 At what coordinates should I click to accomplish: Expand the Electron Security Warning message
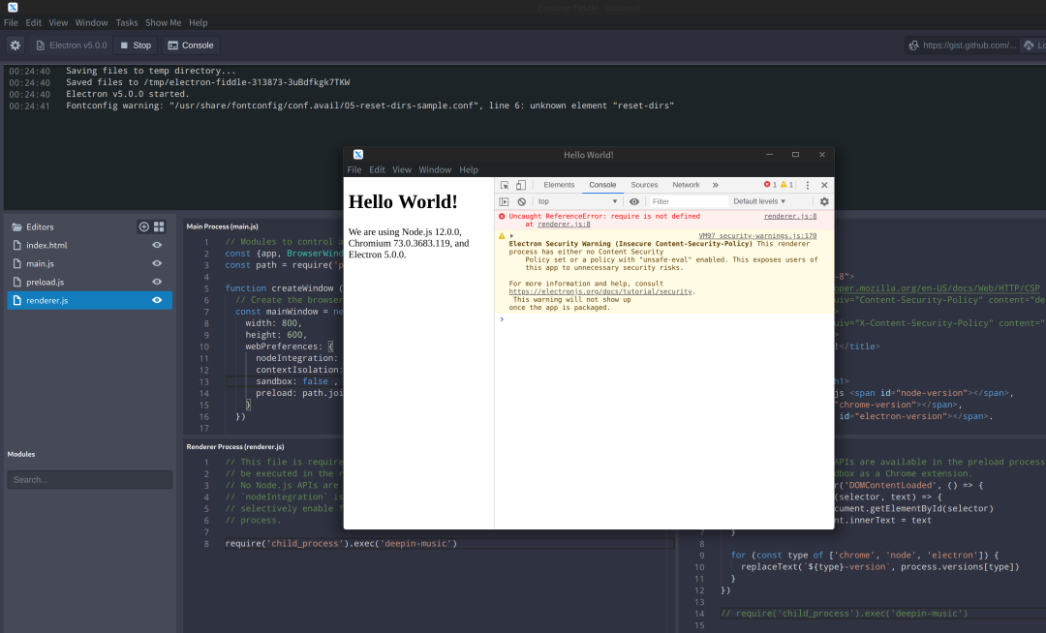click(511, 235)
